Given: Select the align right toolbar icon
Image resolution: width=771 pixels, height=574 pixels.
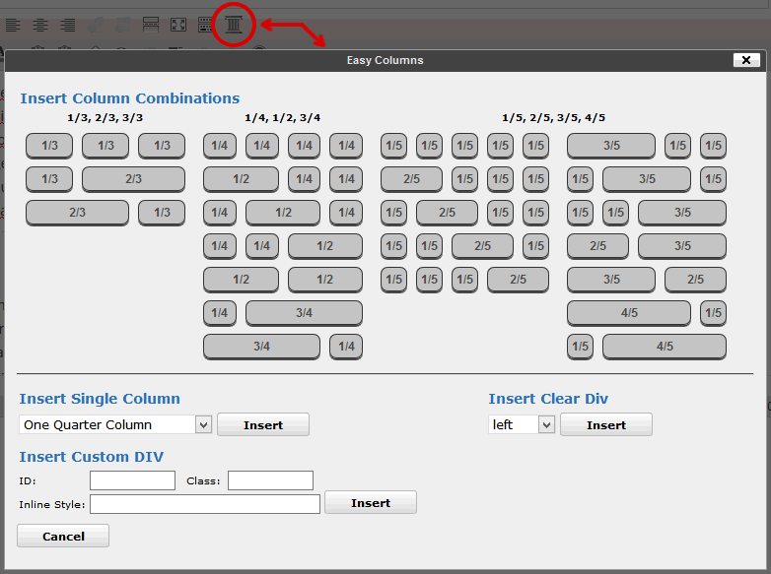Looking at the screenshot, I should (x=68, y=25).
